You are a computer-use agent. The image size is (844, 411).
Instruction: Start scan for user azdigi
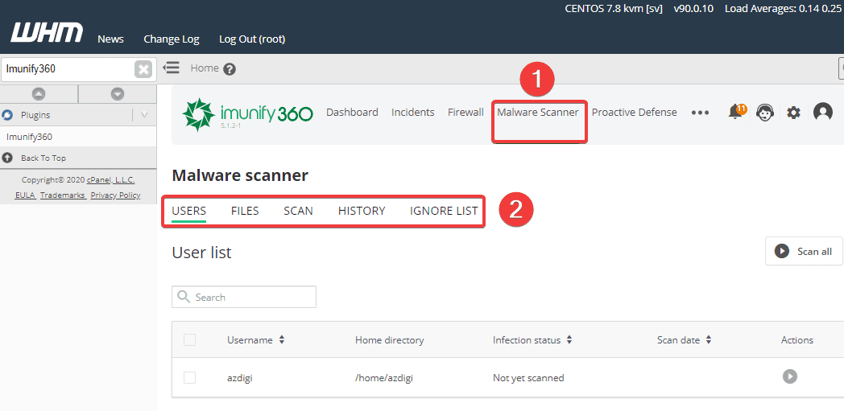pos(790,376)
